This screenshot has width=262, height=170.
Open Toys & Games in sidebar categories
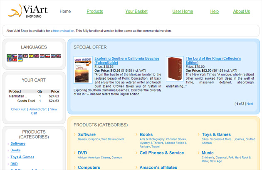[22, 157]
